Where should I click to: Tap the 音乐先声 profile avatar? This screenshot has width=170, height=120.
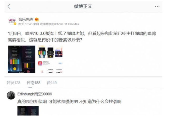(x=12, y=21)
